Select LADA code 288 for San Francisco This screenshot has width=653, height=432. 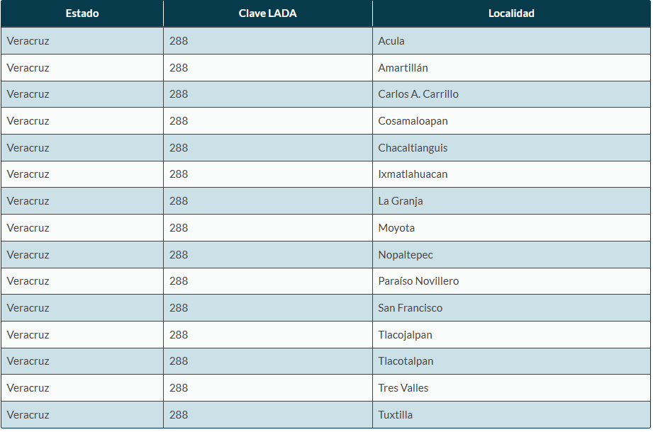tap(179, 307)
